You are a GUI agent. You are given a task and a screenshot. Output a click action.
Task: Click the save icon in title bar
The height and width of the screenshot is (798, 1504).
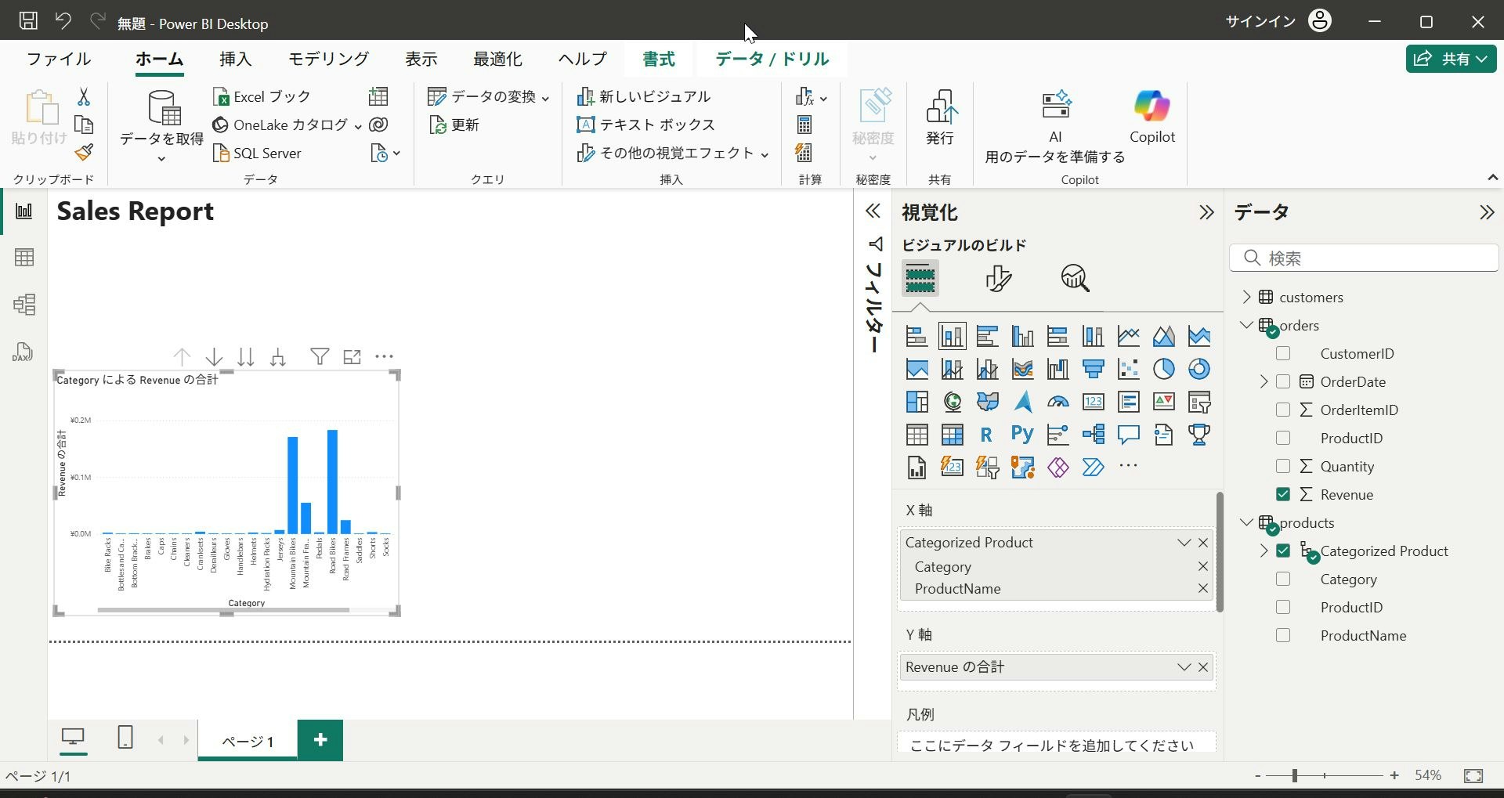click(x=28, y=21)
